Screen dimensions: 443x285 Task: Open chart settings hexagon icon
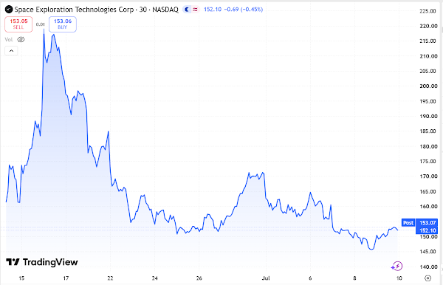(x=427, y=278)
